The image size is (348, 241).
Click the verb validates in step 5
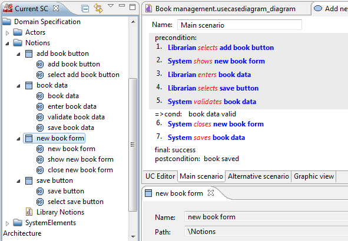pyautogui.click(x=207, y=102)
